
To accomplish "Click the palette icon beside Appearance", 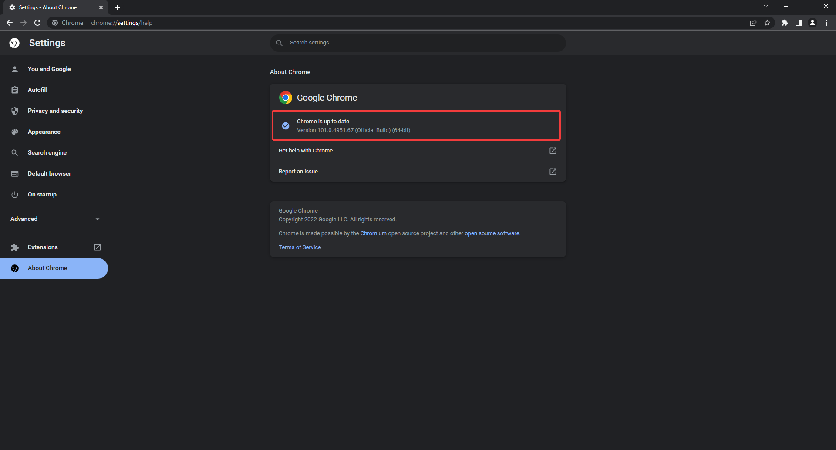I will 15,132.
